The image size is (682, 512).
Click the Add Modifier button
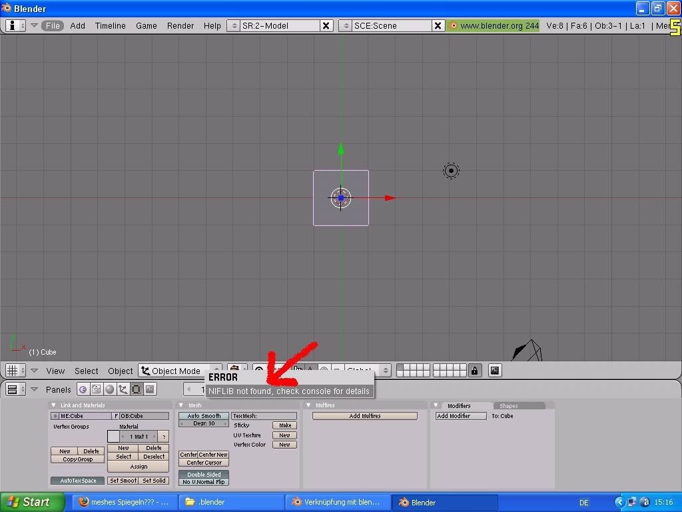(460, 416)
